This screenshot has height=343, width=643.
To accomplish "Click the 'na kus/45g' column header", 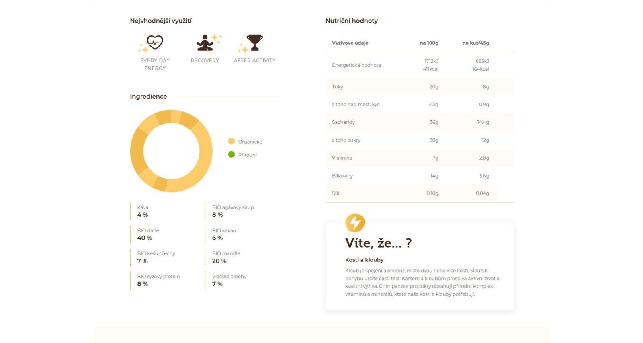I will 476,43.
